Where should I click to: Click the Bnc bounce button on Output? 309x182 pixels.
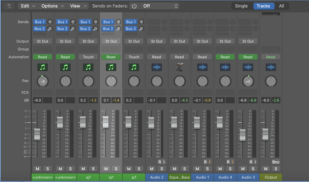[276, 162]
